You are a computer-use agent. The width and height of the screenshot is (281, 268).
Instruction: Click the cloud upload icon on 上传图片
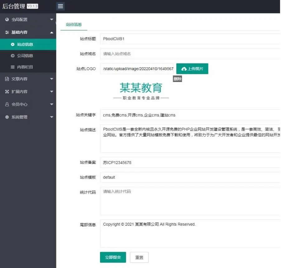[x=184, y=69]
